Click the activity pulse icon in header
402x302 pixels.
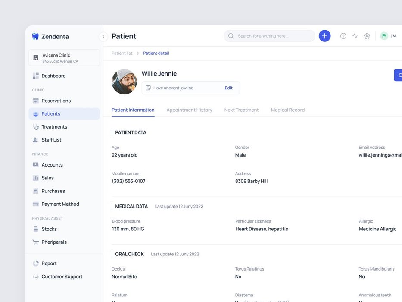click(355, 36)
